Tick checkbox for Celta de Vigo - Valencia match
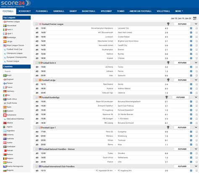The height and width of the screenshot is (173, 199). 196,93
